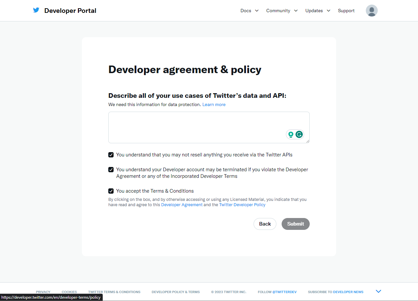The width and height of the screenshot is (418, 301).
Task: Click the green lightbulb suggestion icon
Action: coord(291,134)
